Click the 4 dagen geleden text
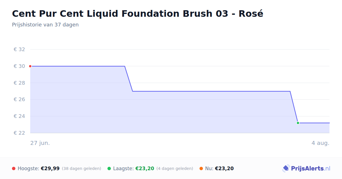The image size is (342, 179). (x=175, y=168)
